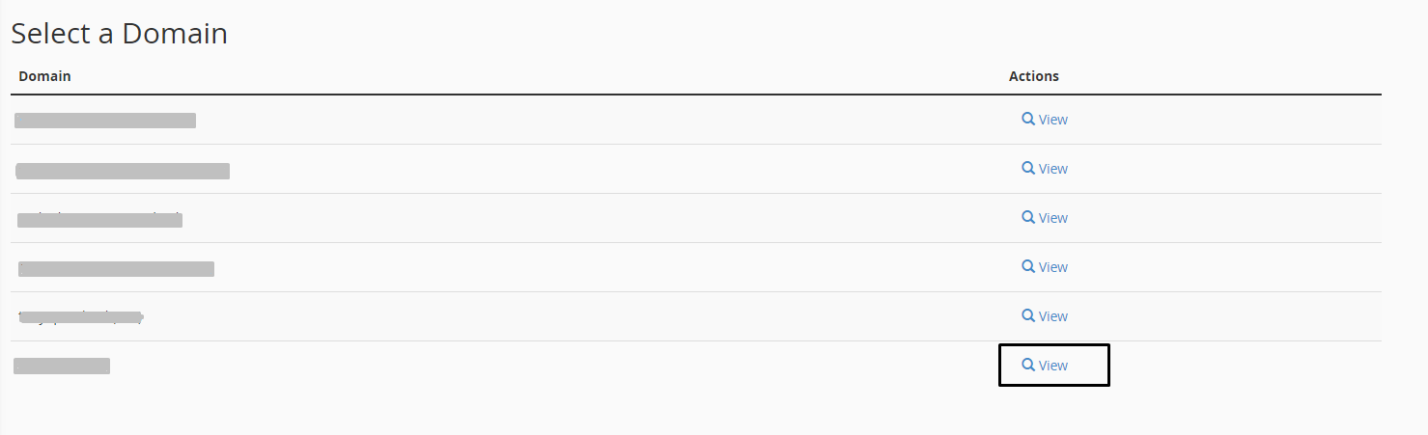
Task: Open the View link for the fourth domain
Action: click(x=1052, y=267)
